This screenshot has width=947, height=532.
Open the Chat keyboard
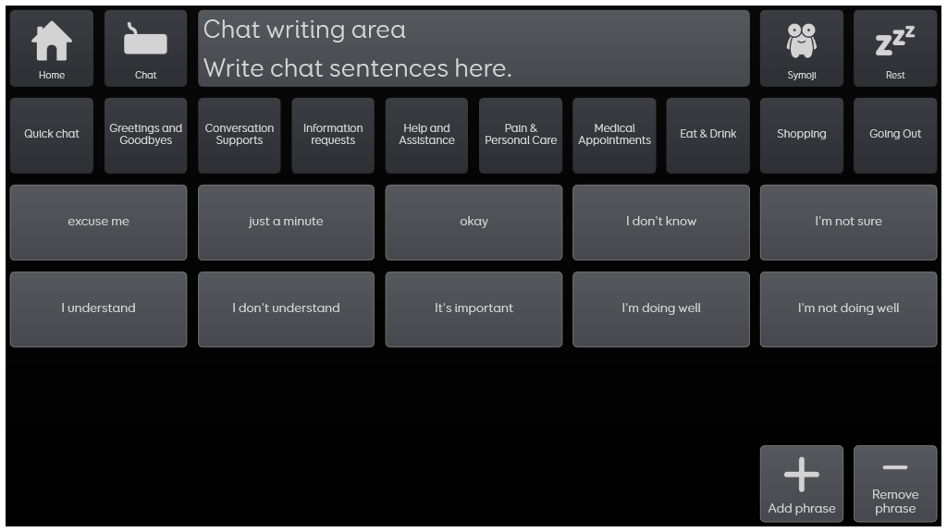(x=146, y=48)
